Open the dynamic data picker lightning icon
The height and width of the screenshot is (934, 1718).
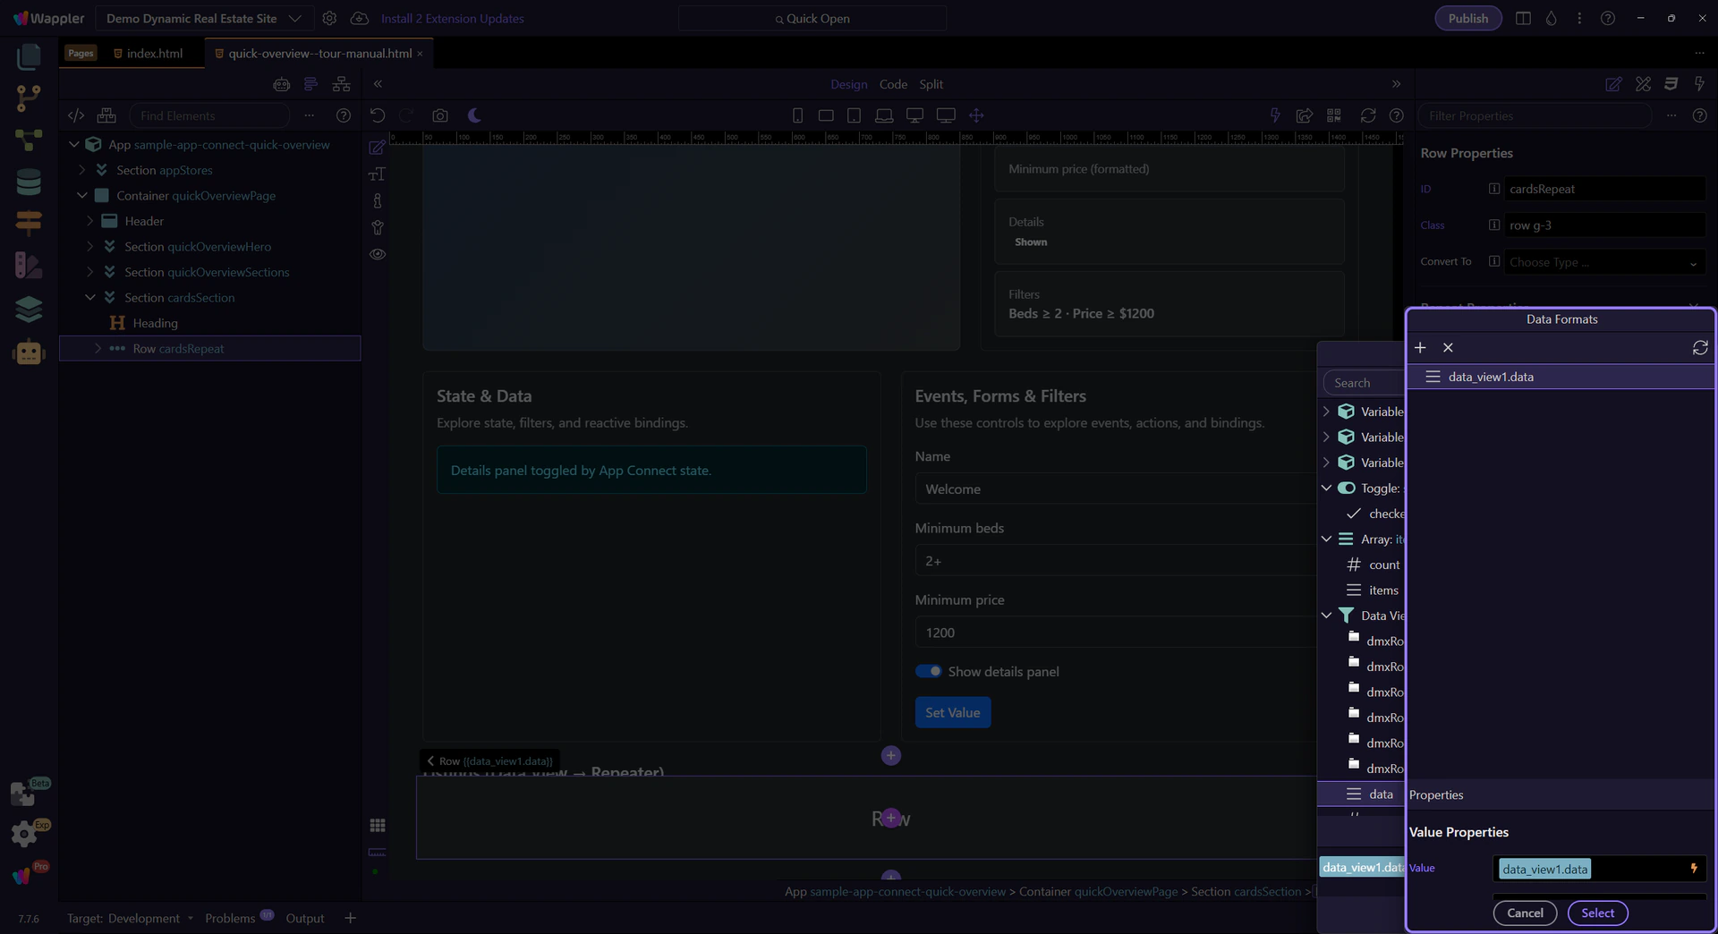[1694, 868]
